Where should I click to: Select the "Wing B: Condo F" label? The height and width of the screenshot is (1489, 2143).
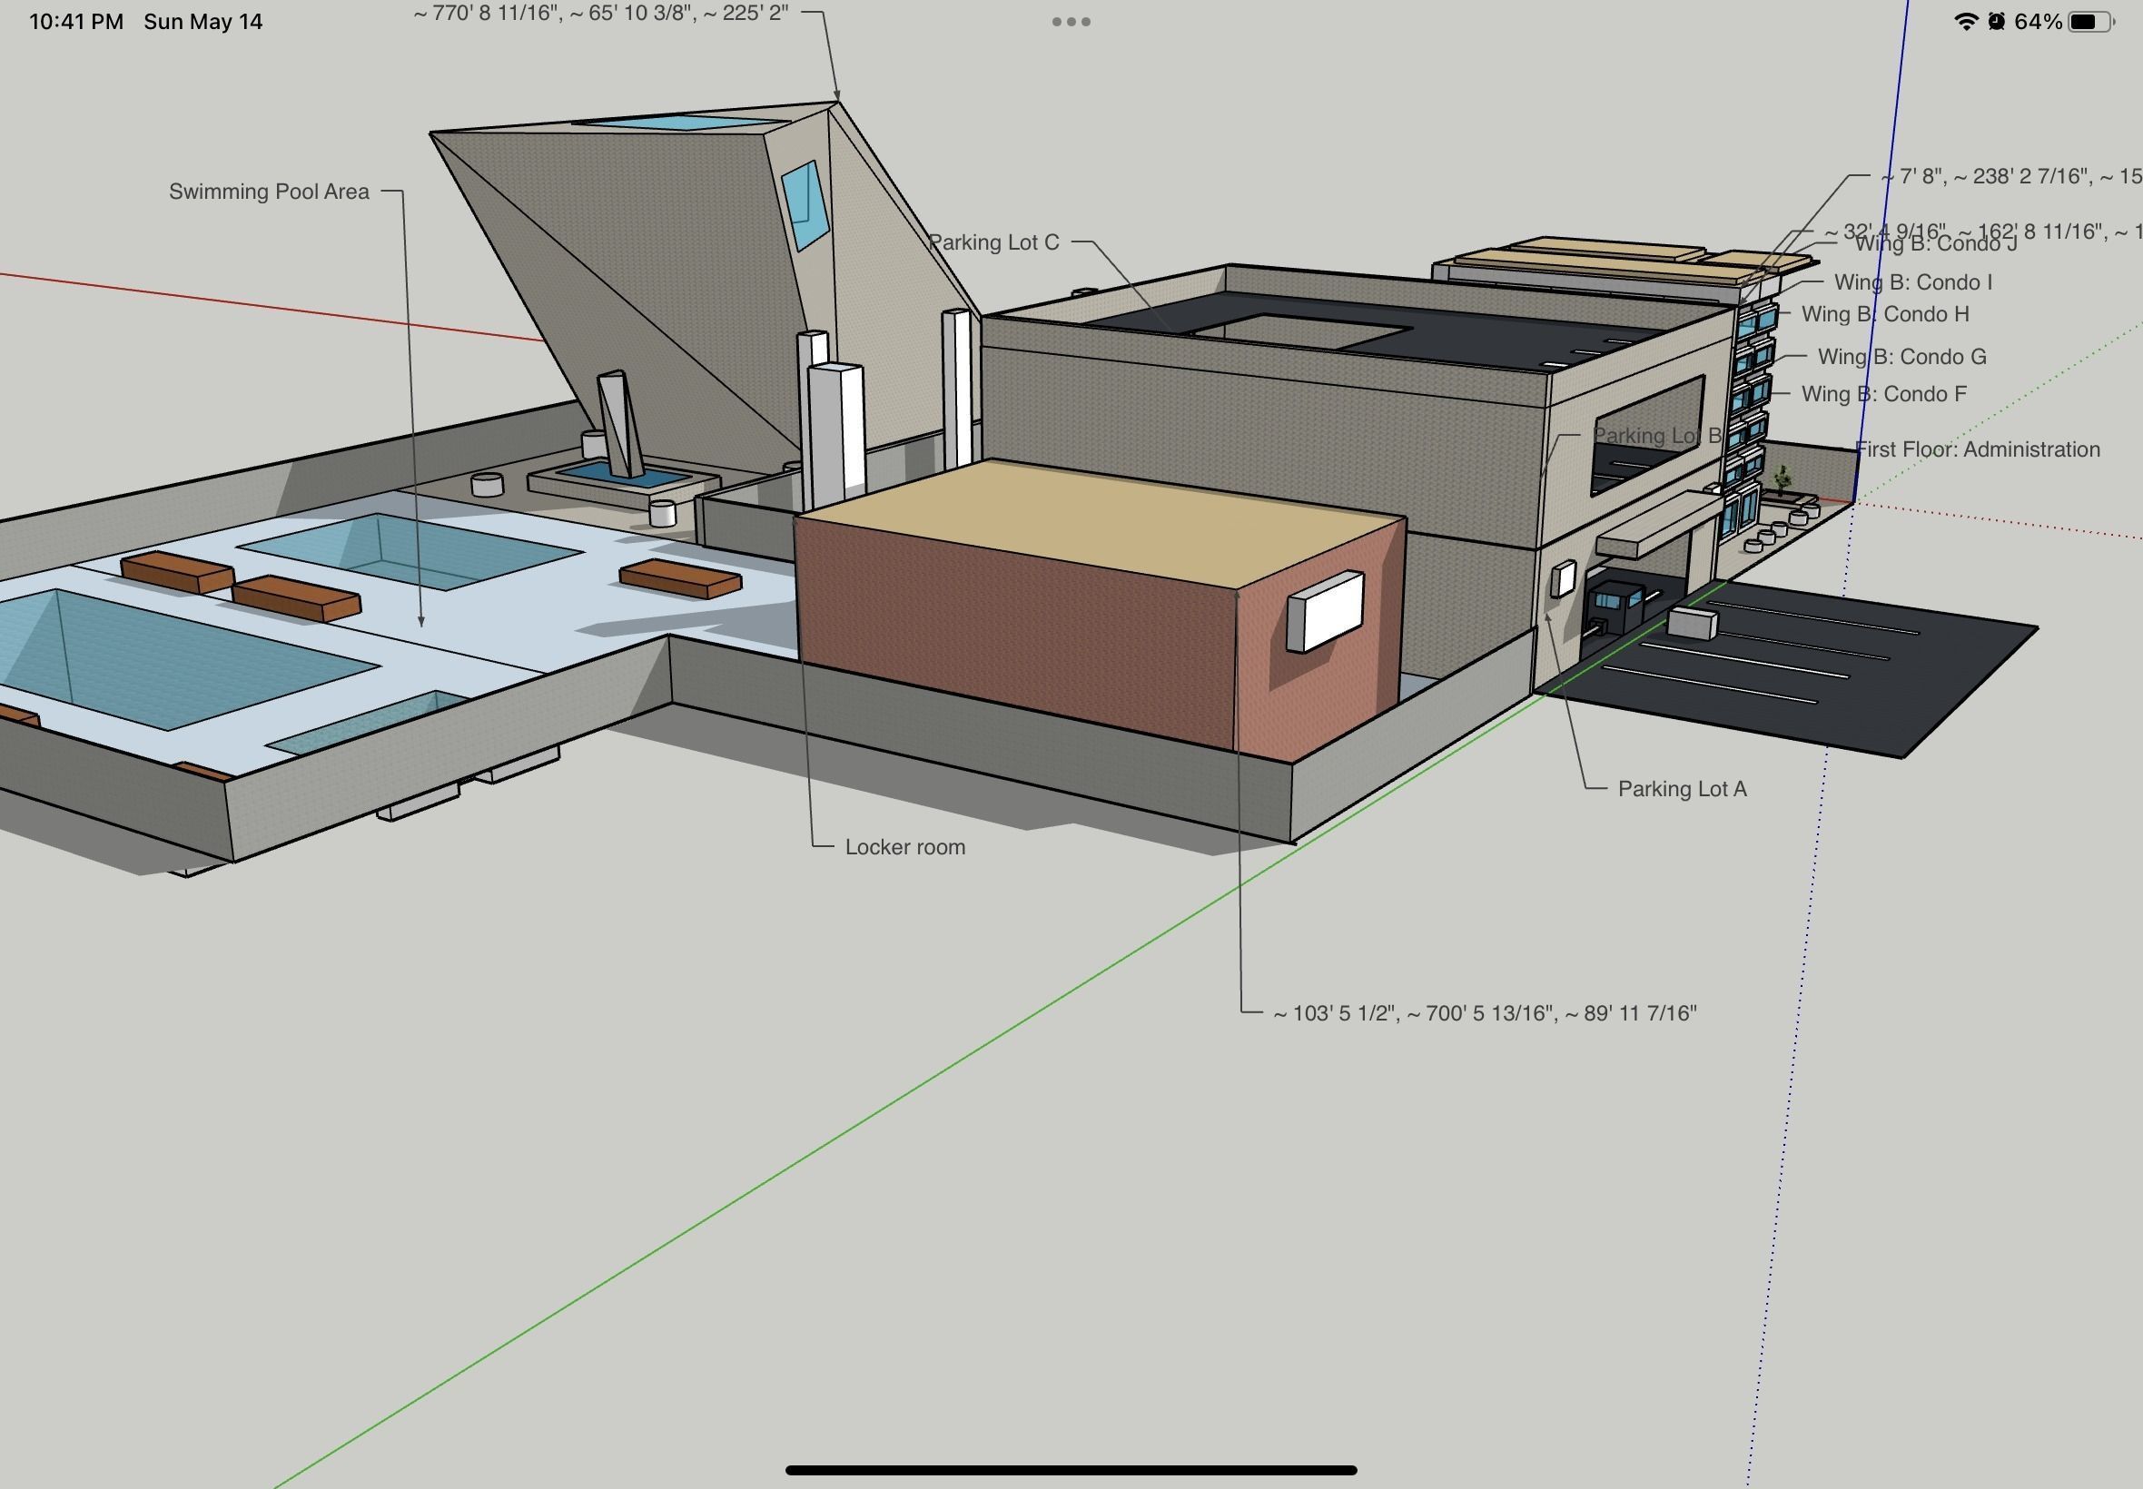click(1882, 394)
